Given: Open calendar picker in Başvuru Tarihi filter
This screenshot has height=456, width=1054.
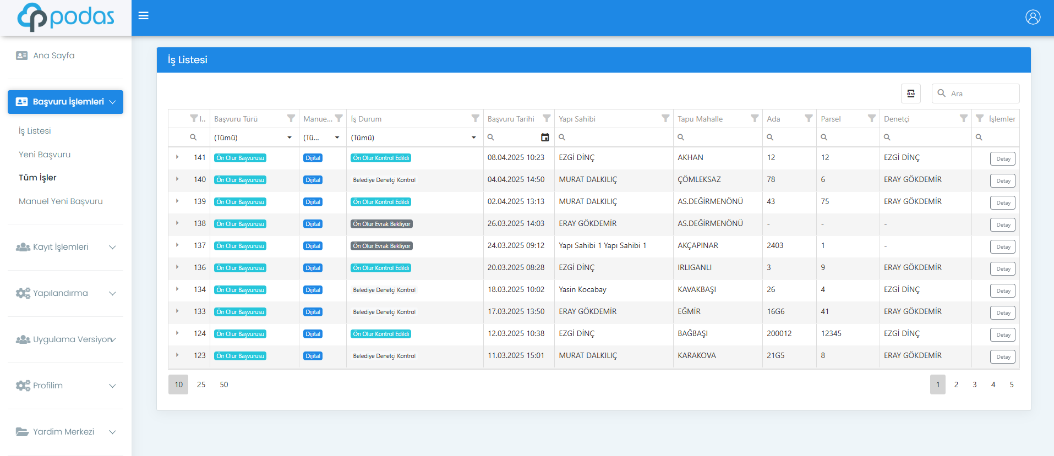Looking at the screenshot, I should point(545,138).
